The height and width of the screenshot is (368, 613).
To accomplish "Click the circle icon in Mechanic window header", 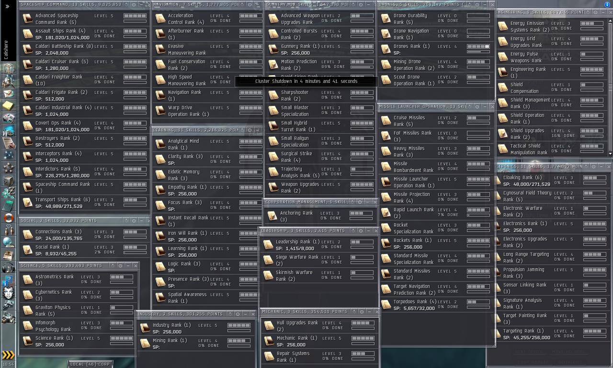I will tap(362, 311).
